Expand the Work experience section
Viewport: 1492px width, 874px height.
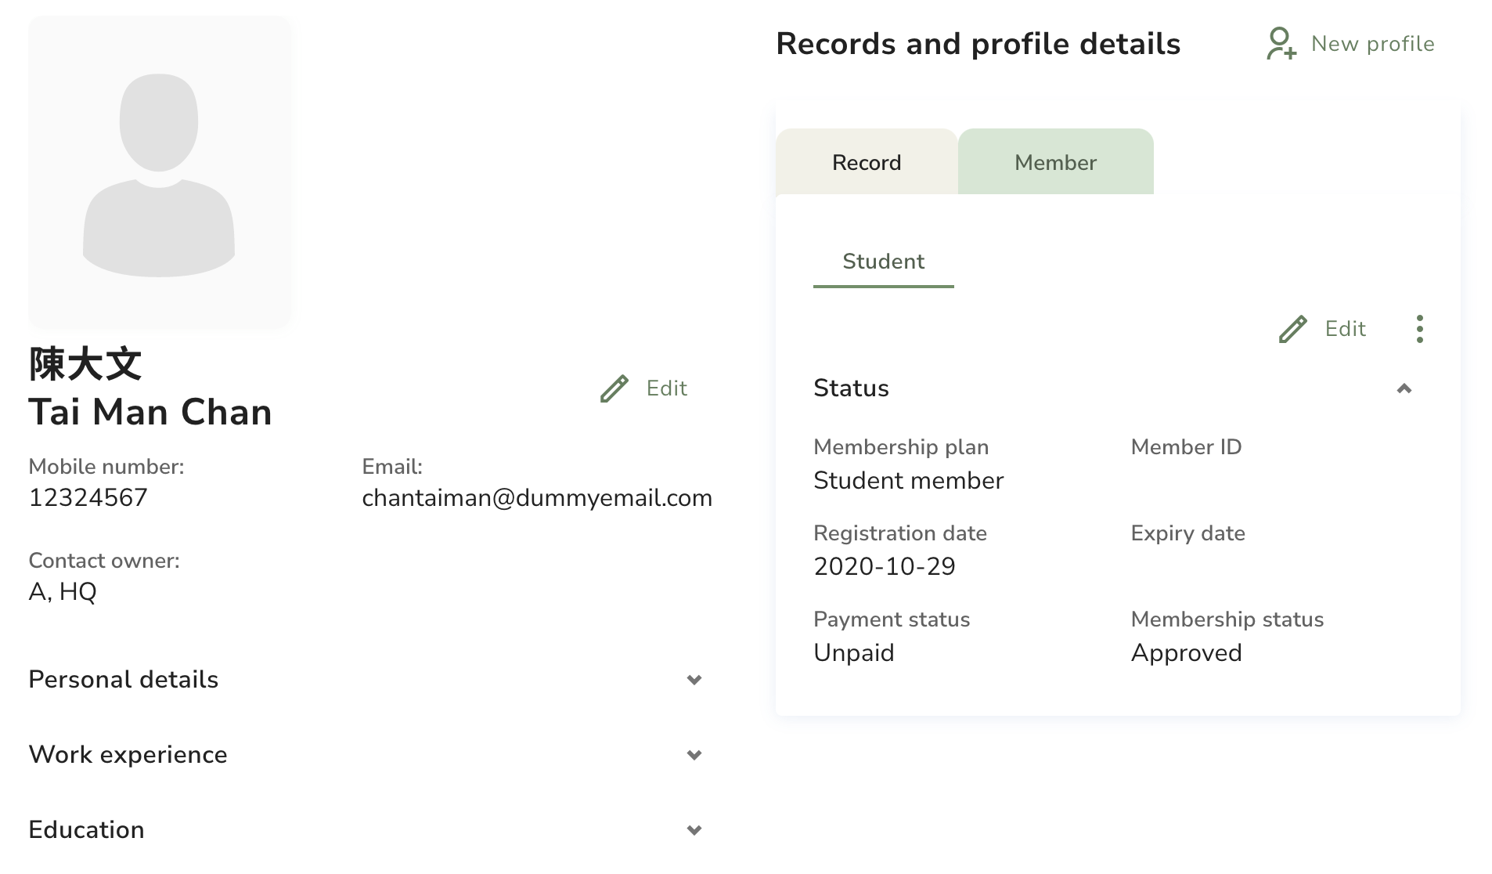coord(694,755)
